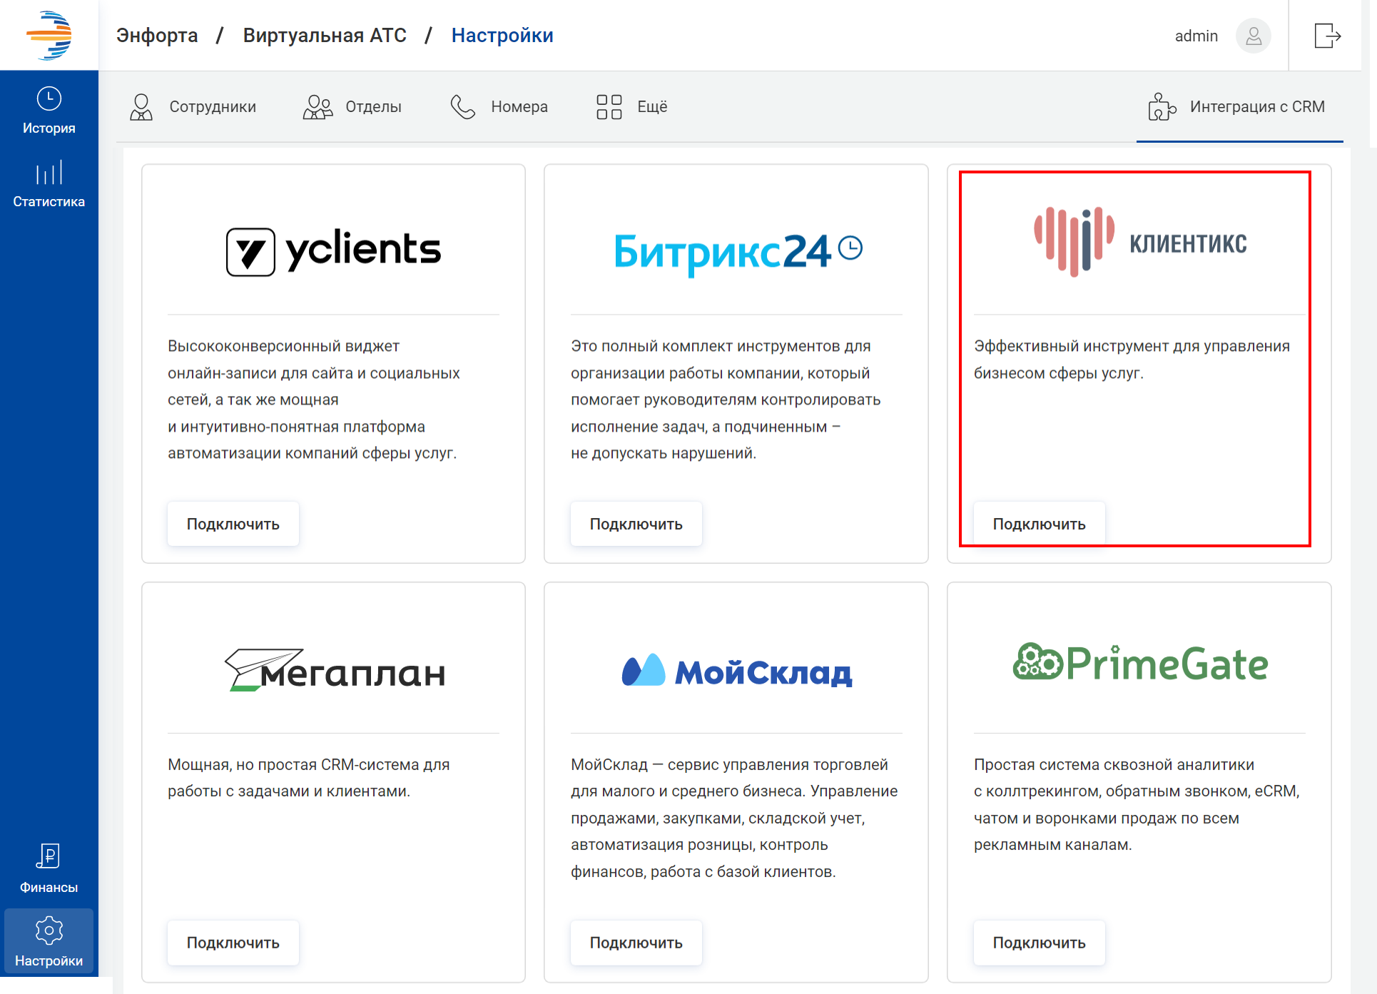Click the Клиентикс logo
Screen dimensions: 1377x994
tap(1140, 242)
